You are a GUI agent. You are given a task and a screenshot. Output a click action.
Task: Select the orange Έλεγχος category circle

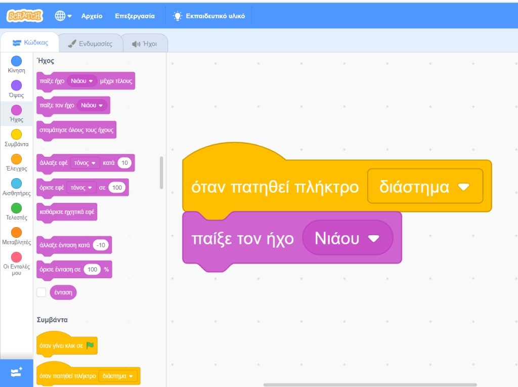tap(17, 159)
